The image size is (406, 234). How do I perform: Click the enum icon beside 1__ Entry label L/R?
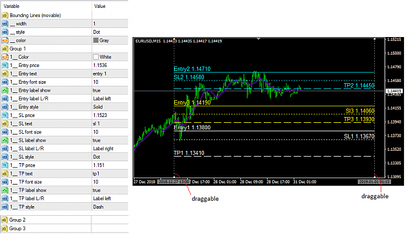(x=5, y=99)
